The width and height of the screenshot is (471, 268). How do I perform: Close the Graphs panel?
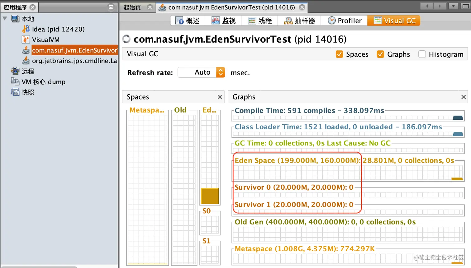click(464, 97)
